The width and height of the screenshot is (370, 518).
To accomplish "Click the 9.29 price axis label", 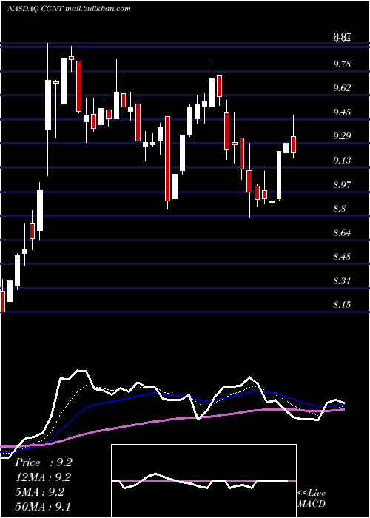I will [x=342, y=135].
